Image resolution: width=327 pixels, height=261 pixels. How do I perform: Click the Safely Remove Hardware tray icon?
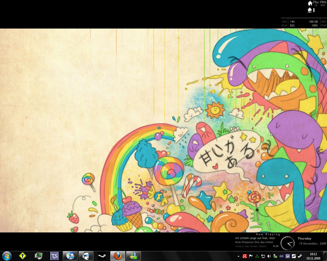point(275,256)
